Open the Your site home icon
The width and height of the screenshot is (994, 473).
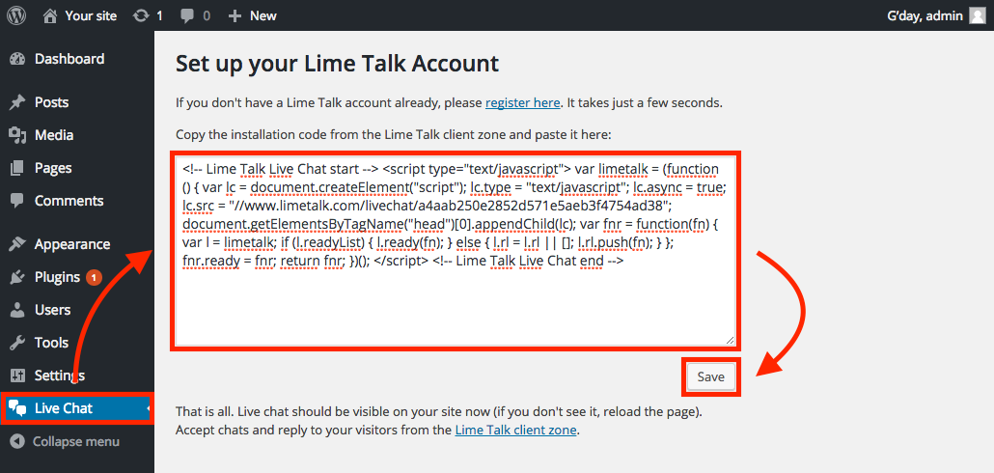[x=50, y=15]
